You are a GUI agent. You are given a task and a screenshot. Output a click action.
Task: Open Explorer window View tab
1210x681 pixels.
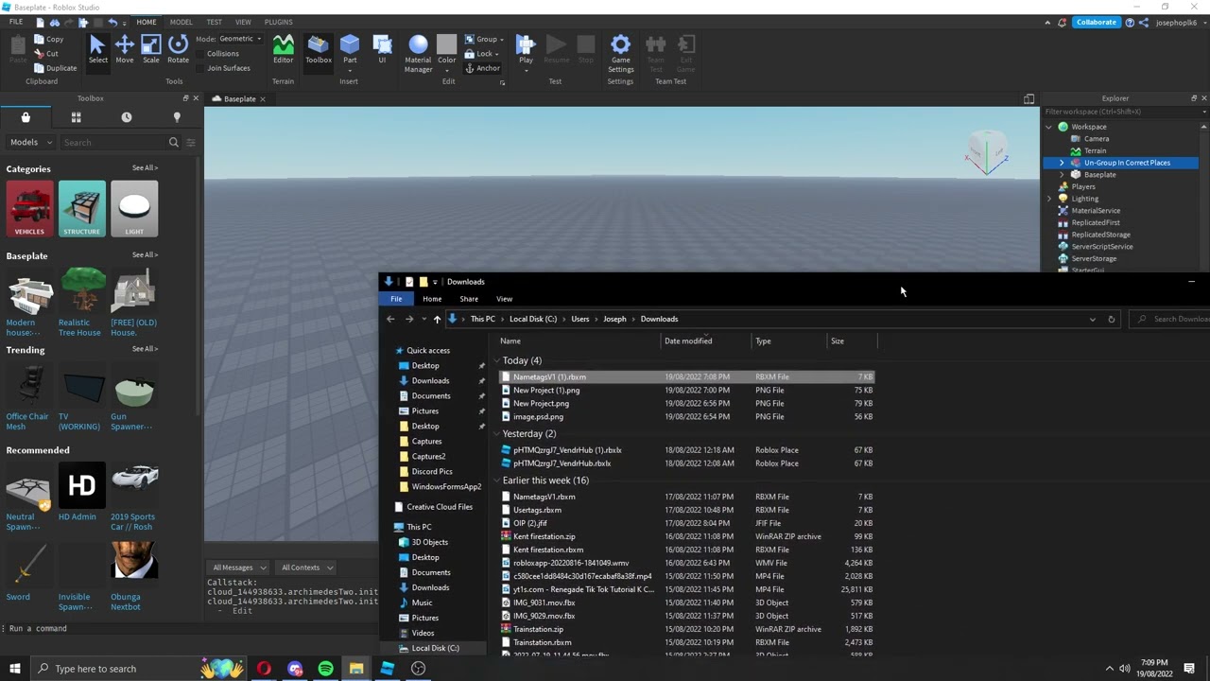pos(504,299)
